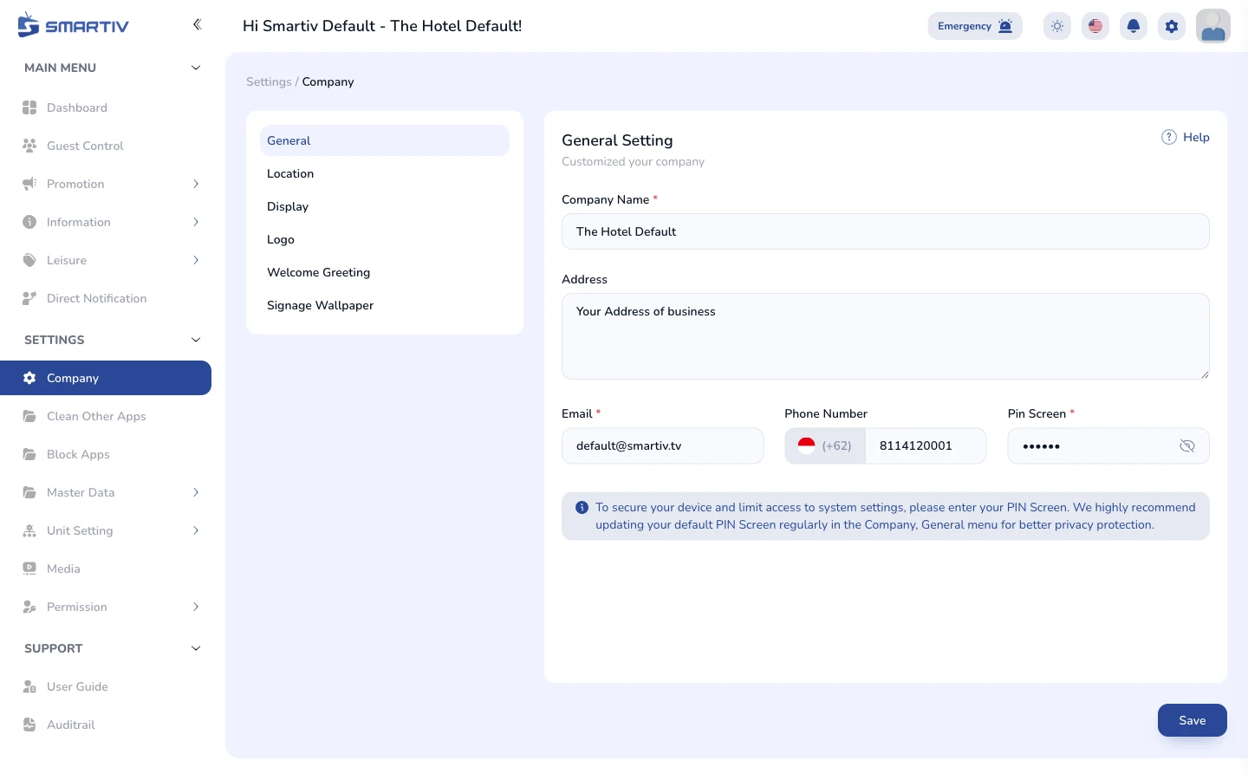The image size is (1248, 780).
Task: Click the Guest Control people icon
Action: pyautogui.click(x=29, y=146)
